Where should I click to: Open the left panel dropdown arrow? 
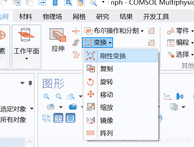[x=22, y=83]
